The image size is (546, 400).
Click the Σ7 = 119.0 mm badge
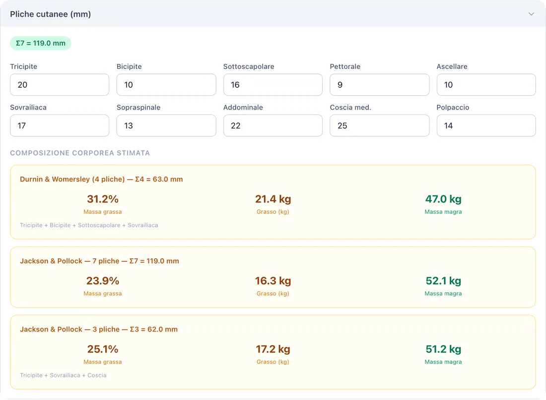(40, 43)
